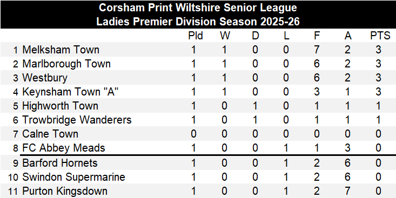Viewport: 396px width, 198px height.
Task: Click the Swindon Supermarine team name
Action: tap(74, 177)
